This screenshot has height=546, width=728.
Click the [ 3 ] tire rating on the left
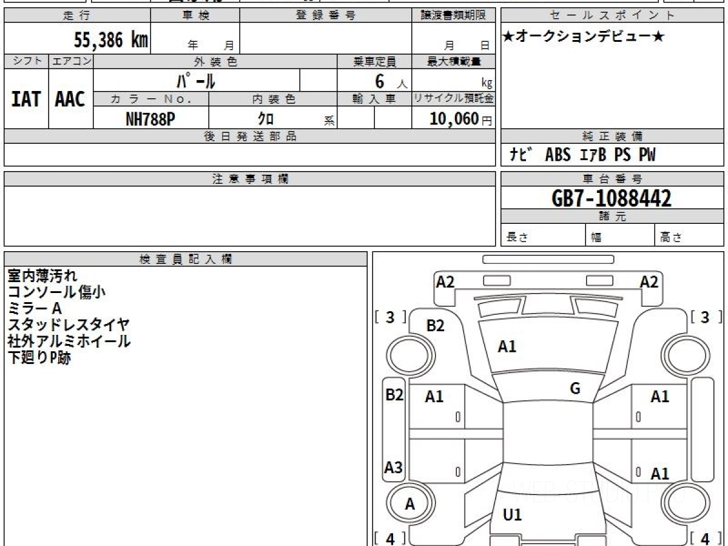390,317
